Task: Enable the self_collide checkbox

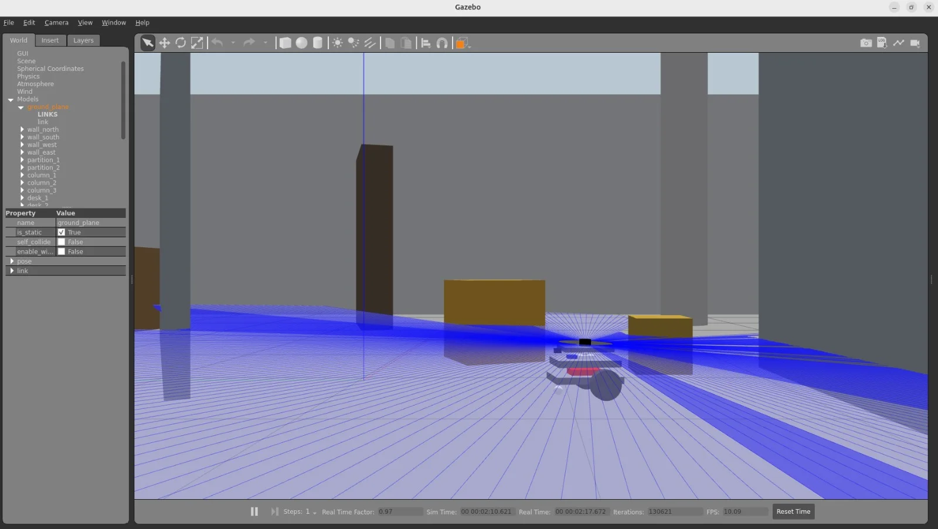Action: (62, 242)
